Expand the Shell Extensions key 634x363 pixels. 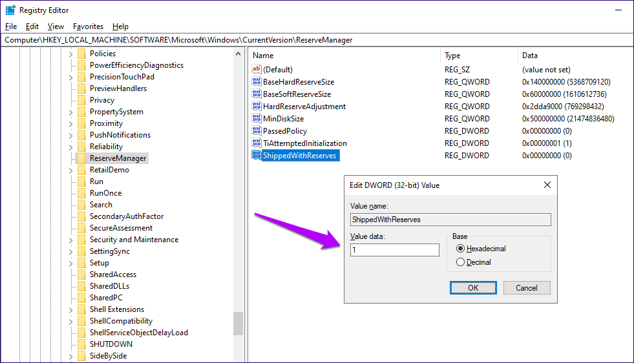[x=70, y=309]
